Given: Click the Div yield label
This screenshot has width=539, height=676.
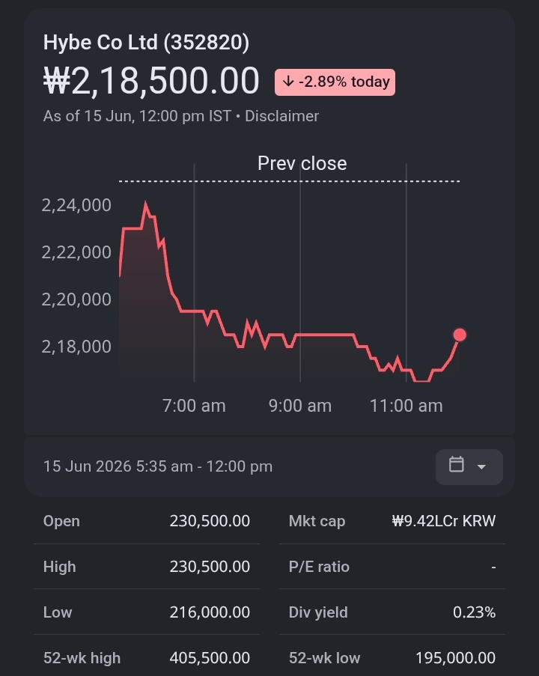Looking at the screenshot, I should tap(318, 612).
